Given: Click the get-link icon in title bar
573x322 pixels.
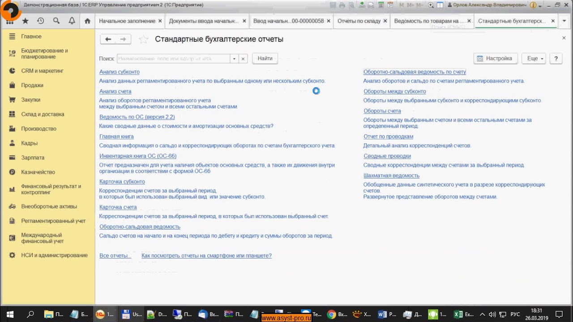Looking at the screenshot, I should pos(361,5).
